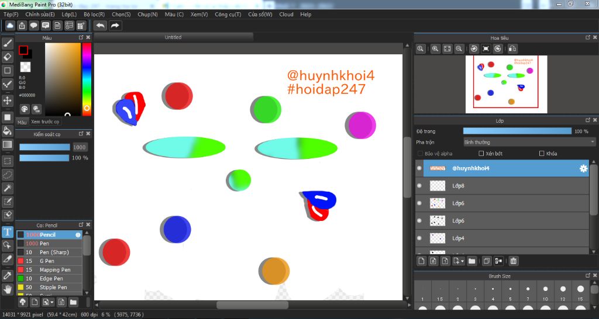The height and width of the screenshot is (319, 599).
Task: Select the Bucket fill tool
Action: click(7, 131)
